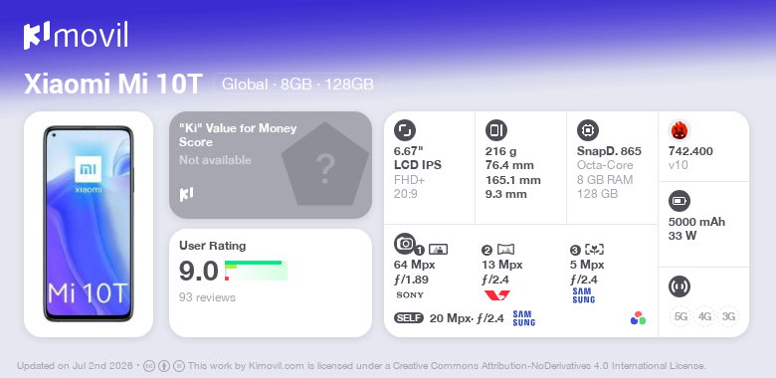Click the main camera icon
Image resolution: width=776 pixels, height=378 pixels.
point(404,244)
